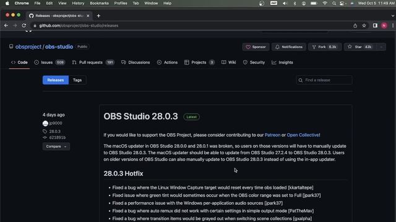Go back in browser history

tap(6, 25)
